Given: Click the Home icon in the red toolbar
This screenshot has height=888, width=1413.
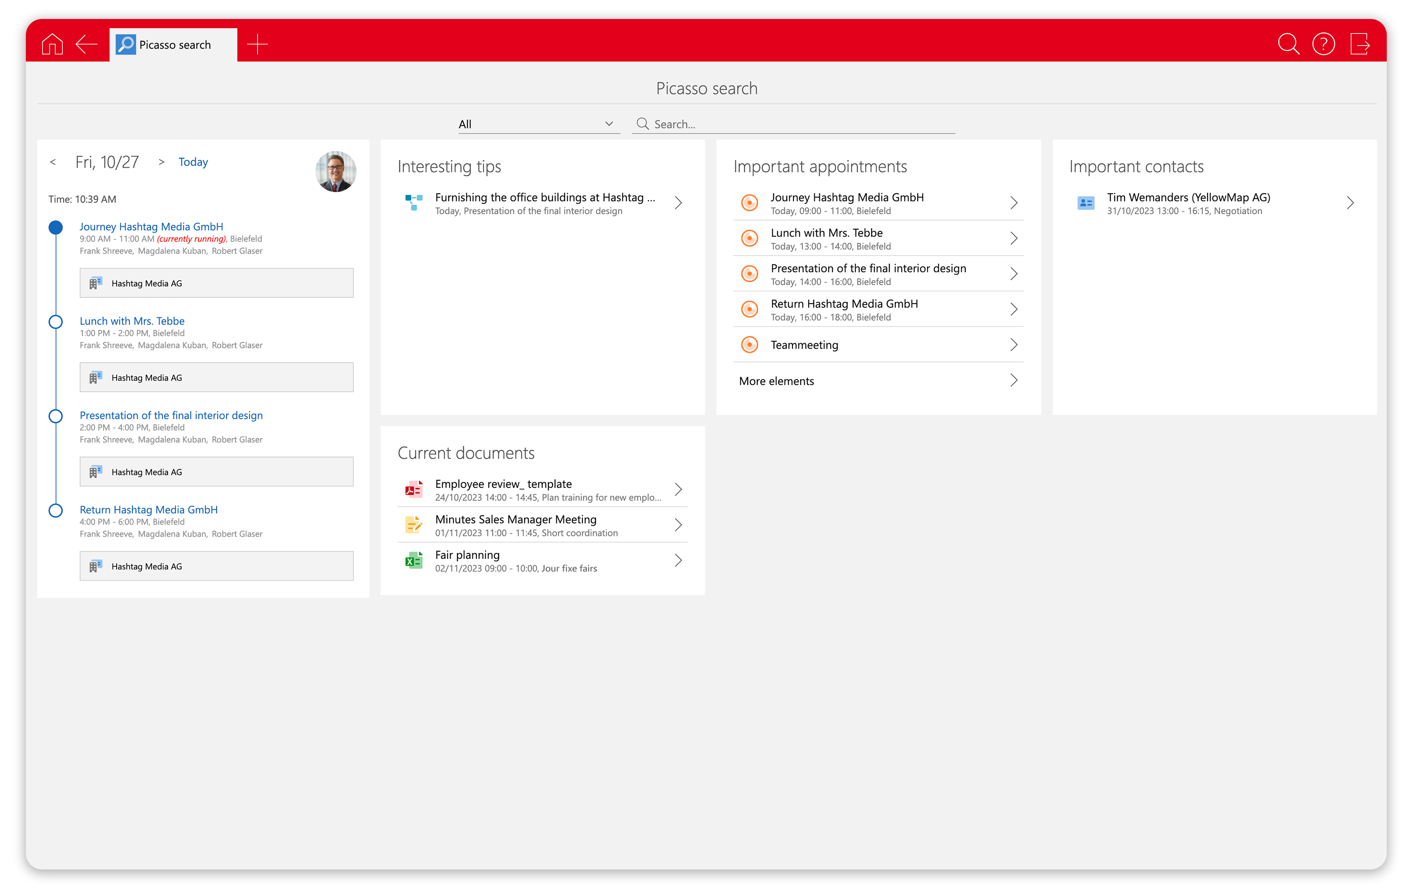Looking at the screenshot, I should [x=52, y=44].
